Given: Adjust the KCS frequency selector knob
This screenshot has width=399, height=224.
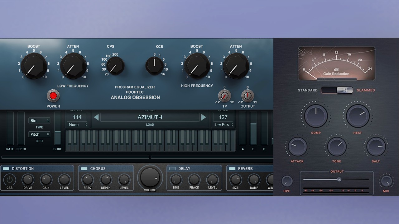Looking at the screenshot, I should pyautogui.click(x=154, y=66).
